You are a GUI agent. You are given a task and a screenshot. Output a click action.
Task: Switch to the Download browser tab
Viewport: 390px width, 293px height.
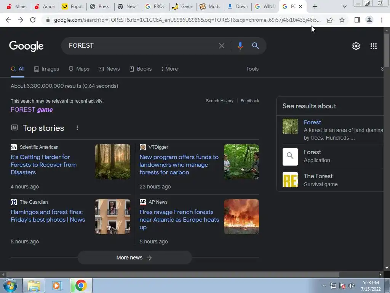tap(238, 6)
